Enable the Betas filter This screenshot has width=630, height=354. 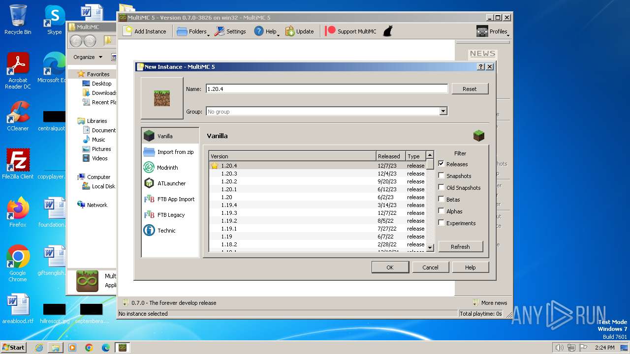(x=441, y=199)
